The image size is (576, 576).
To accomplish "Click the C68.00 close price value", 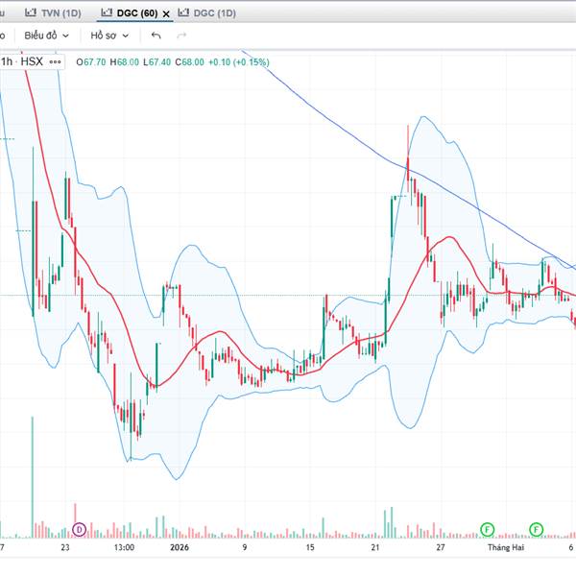I will tap(189, 62).
